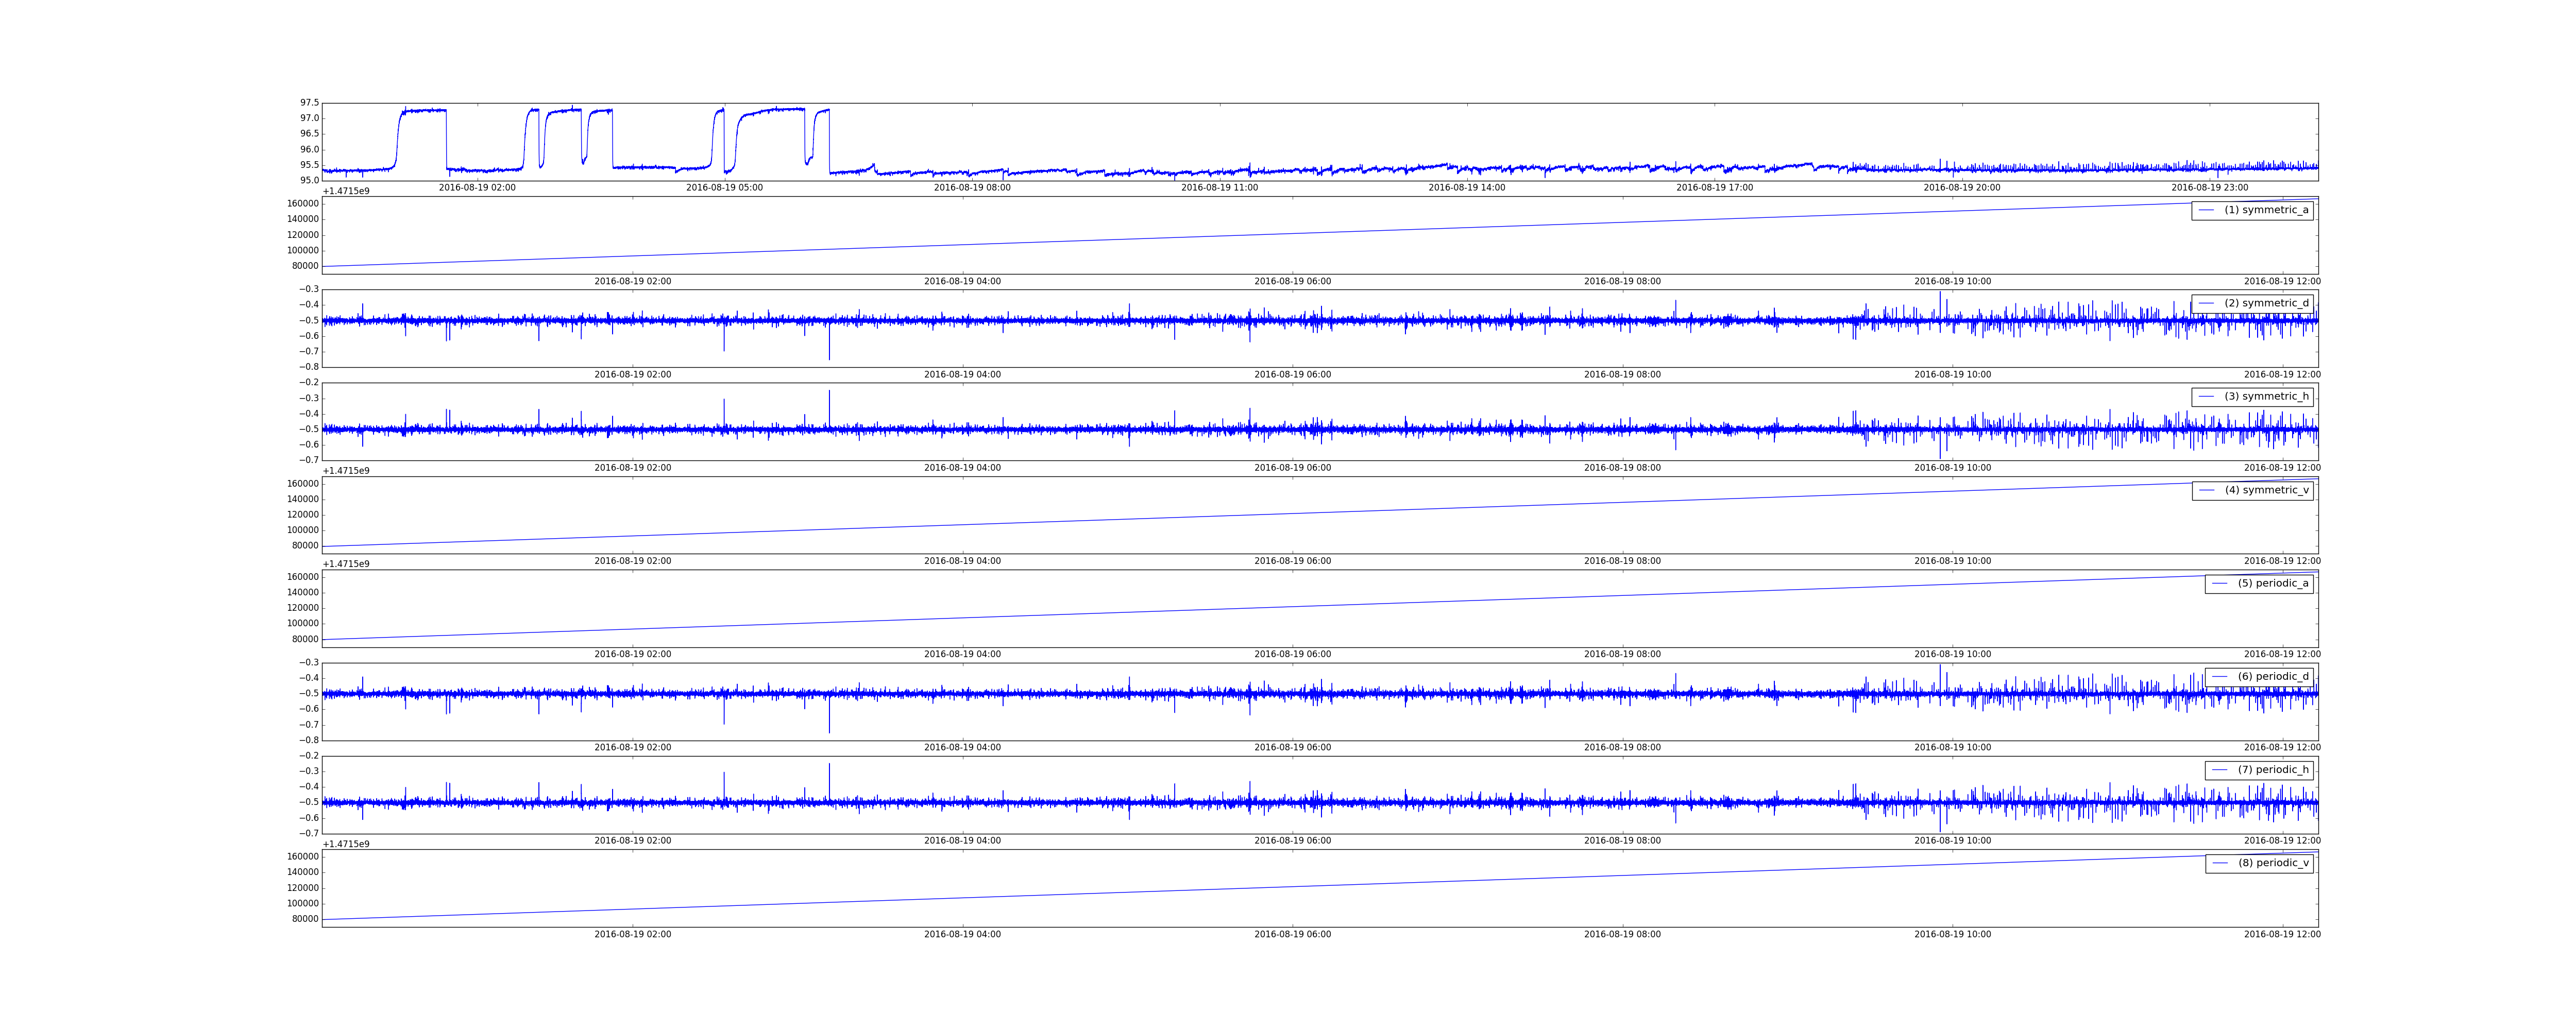This screenshot has width=2576, height=1030.
Task: Click the 95.0 y-axis value
Action: click(x=309, y=181)
